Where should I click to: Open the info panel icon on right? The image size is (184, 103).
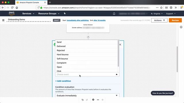click(181, 27)
